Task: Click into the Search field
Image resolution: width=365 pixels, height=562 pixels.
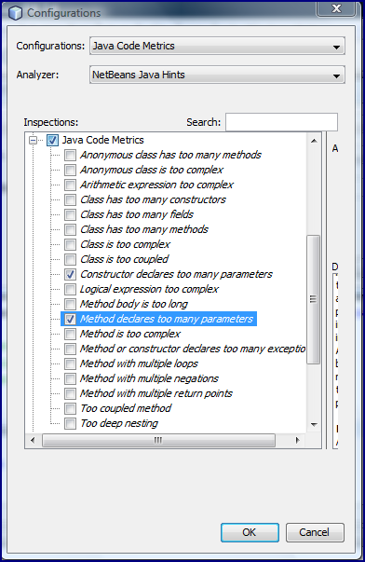Action: coord(281,122)
